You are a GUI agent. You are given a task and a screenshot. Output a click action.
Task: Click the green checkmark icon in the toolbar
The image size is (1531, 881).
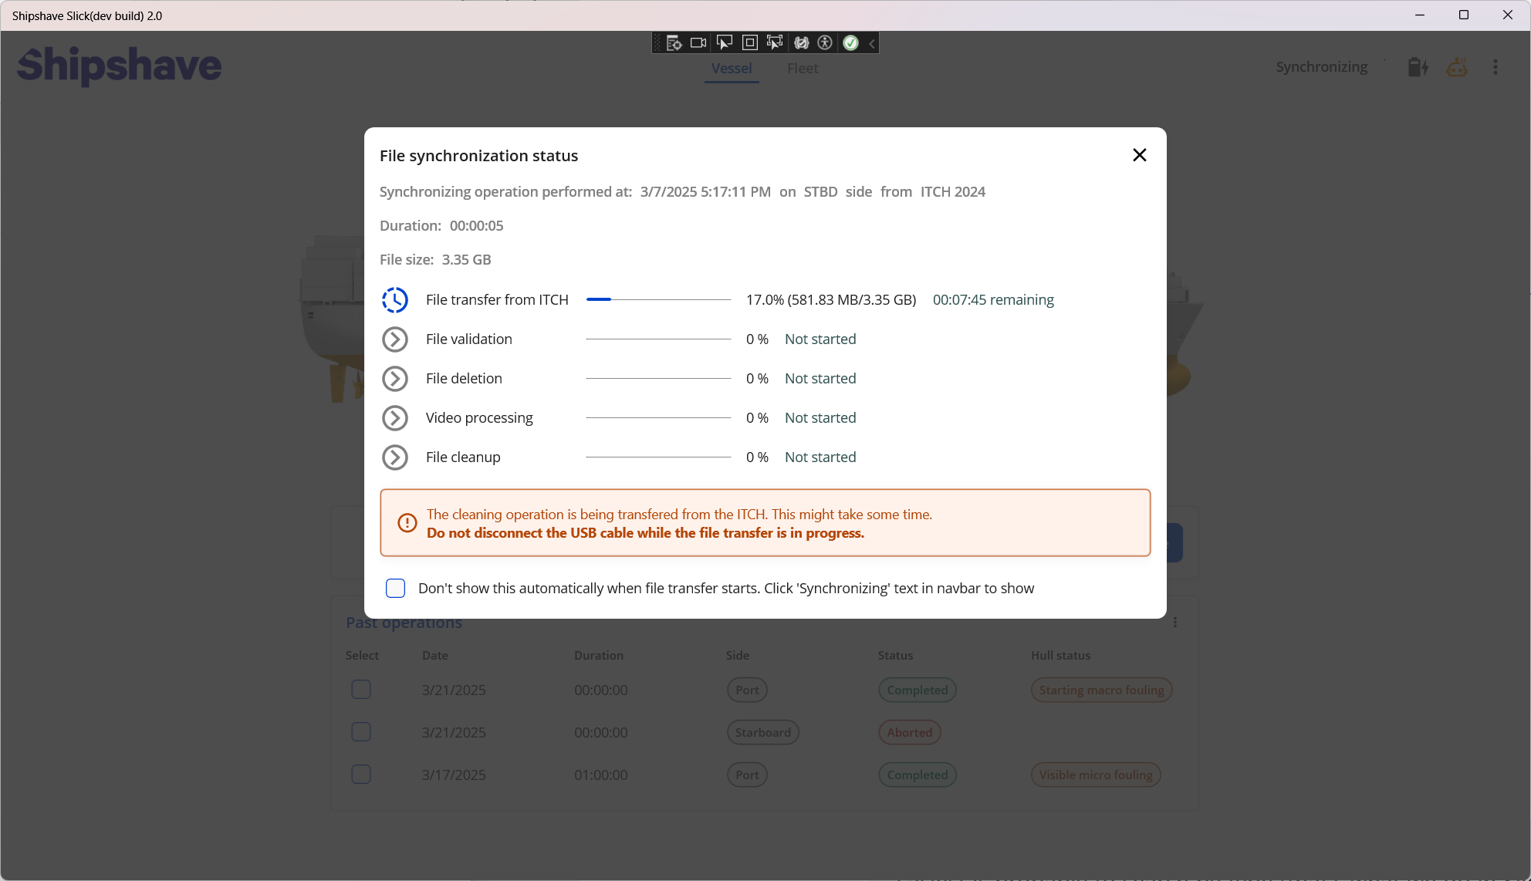(x=850, y=42)
